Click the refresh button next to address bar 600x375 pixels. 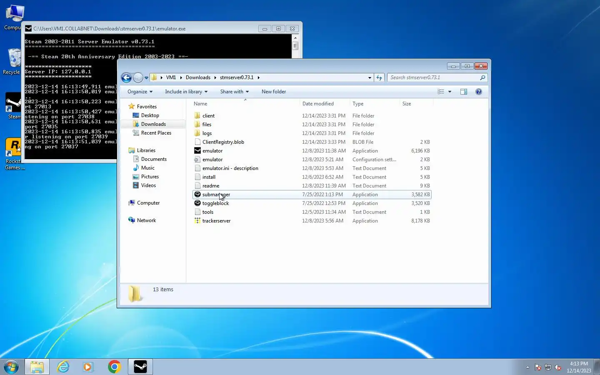click(x=379, y=77)
